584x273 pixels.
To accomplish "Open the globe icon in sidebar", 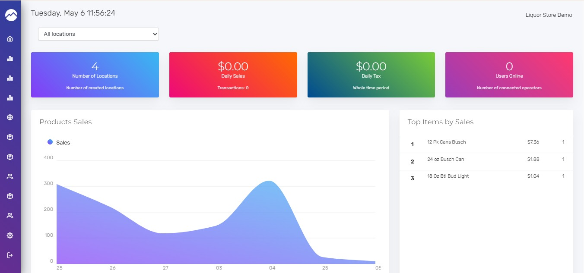I will coord(10,117).
